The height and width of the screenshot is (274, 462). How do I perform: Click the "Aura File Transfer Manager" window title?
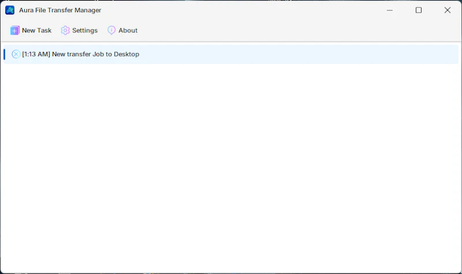[x=60, y=10]
